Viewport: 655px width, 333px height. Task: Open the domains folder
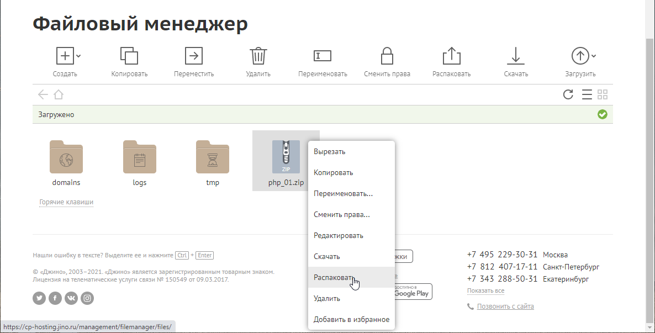coord(66,157)
